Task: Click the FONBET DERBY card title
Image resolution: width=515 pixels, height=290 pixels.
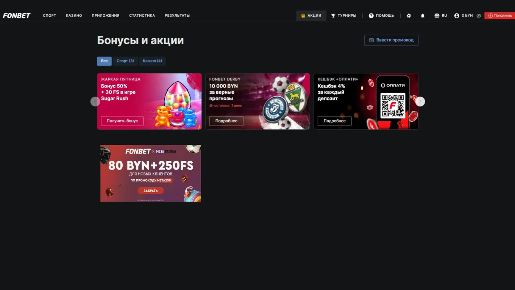Action: [x=225, y=79]
